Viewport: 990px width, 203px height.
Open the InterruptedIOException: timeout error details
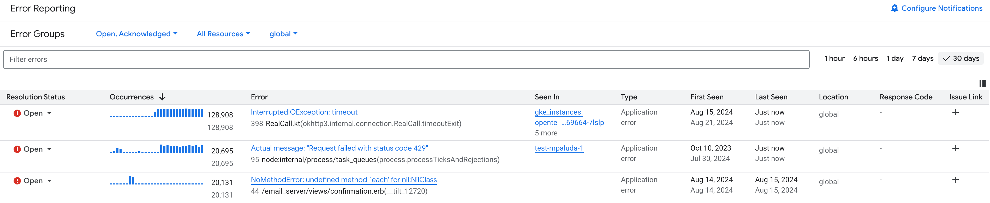[304, 112]
